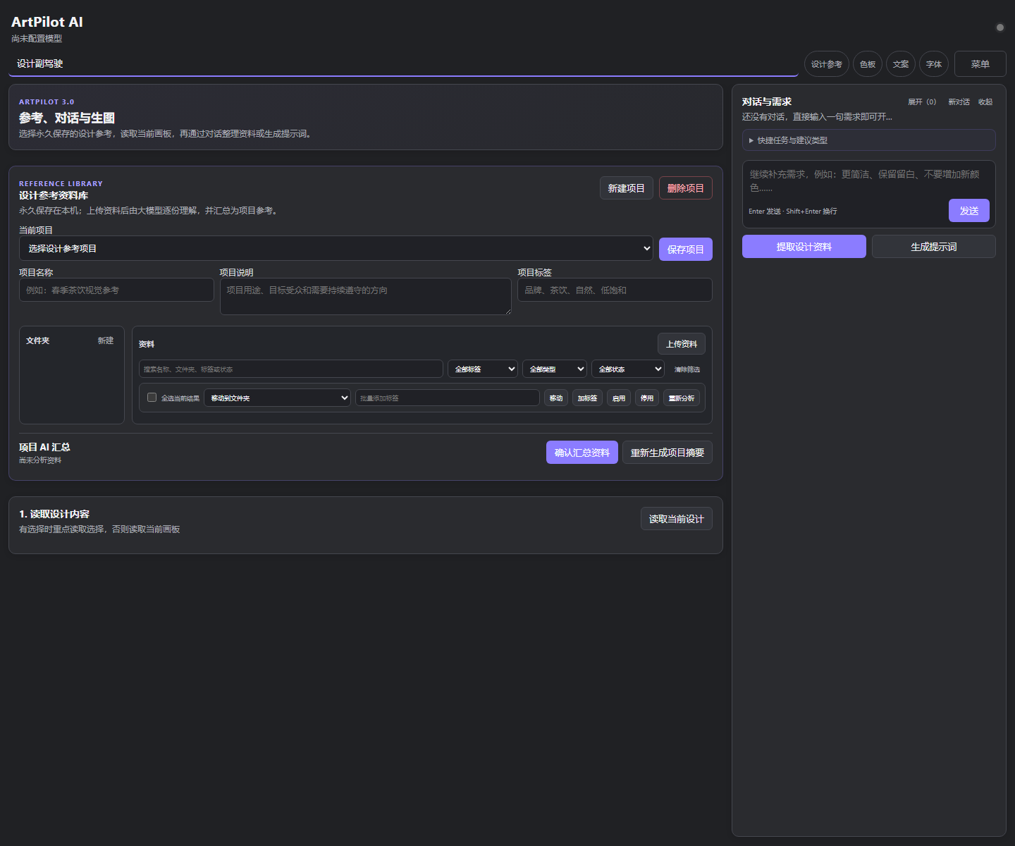This screenshot has height=846, width=1015.
Task: Click the 新建项目 button
Action: [x=627, y=188]
